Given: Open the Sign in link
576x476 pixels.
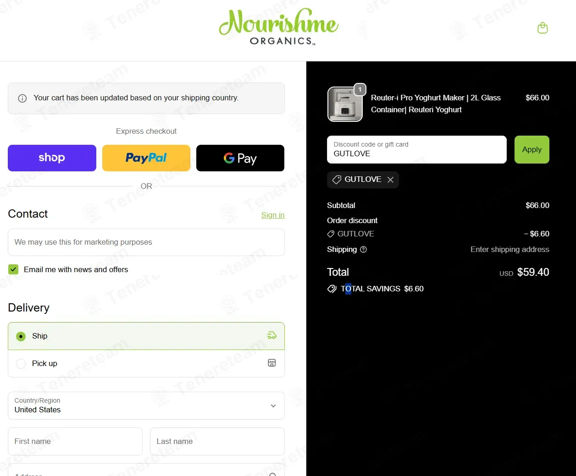Looking at the screenshot, I should click(273, 215).
